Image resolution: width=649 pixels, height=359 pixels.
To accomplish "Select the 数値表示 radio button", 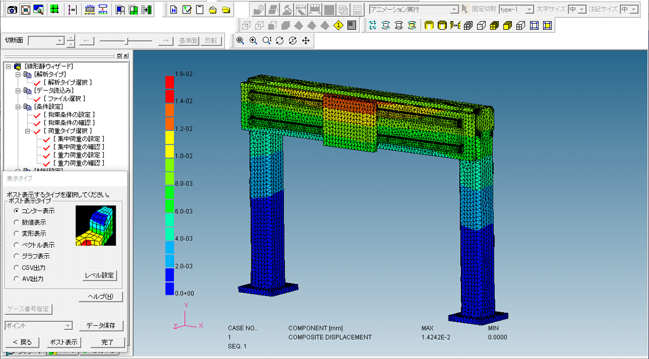I will tap(17, 222).
